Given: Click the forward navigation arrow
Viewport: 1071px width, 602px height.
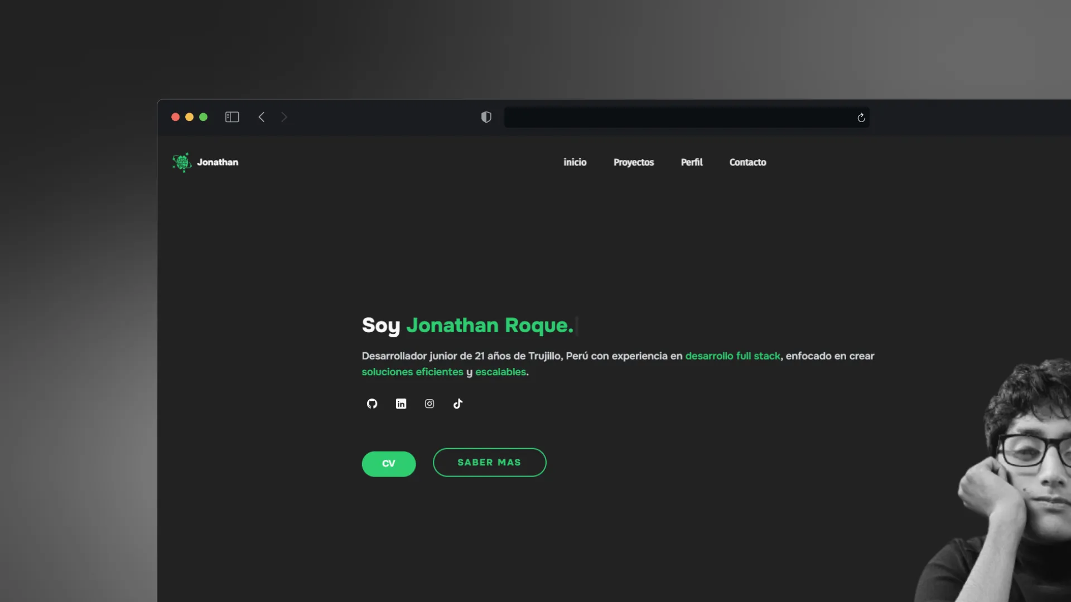Looking at the screenshot, I should click(284, 117).
